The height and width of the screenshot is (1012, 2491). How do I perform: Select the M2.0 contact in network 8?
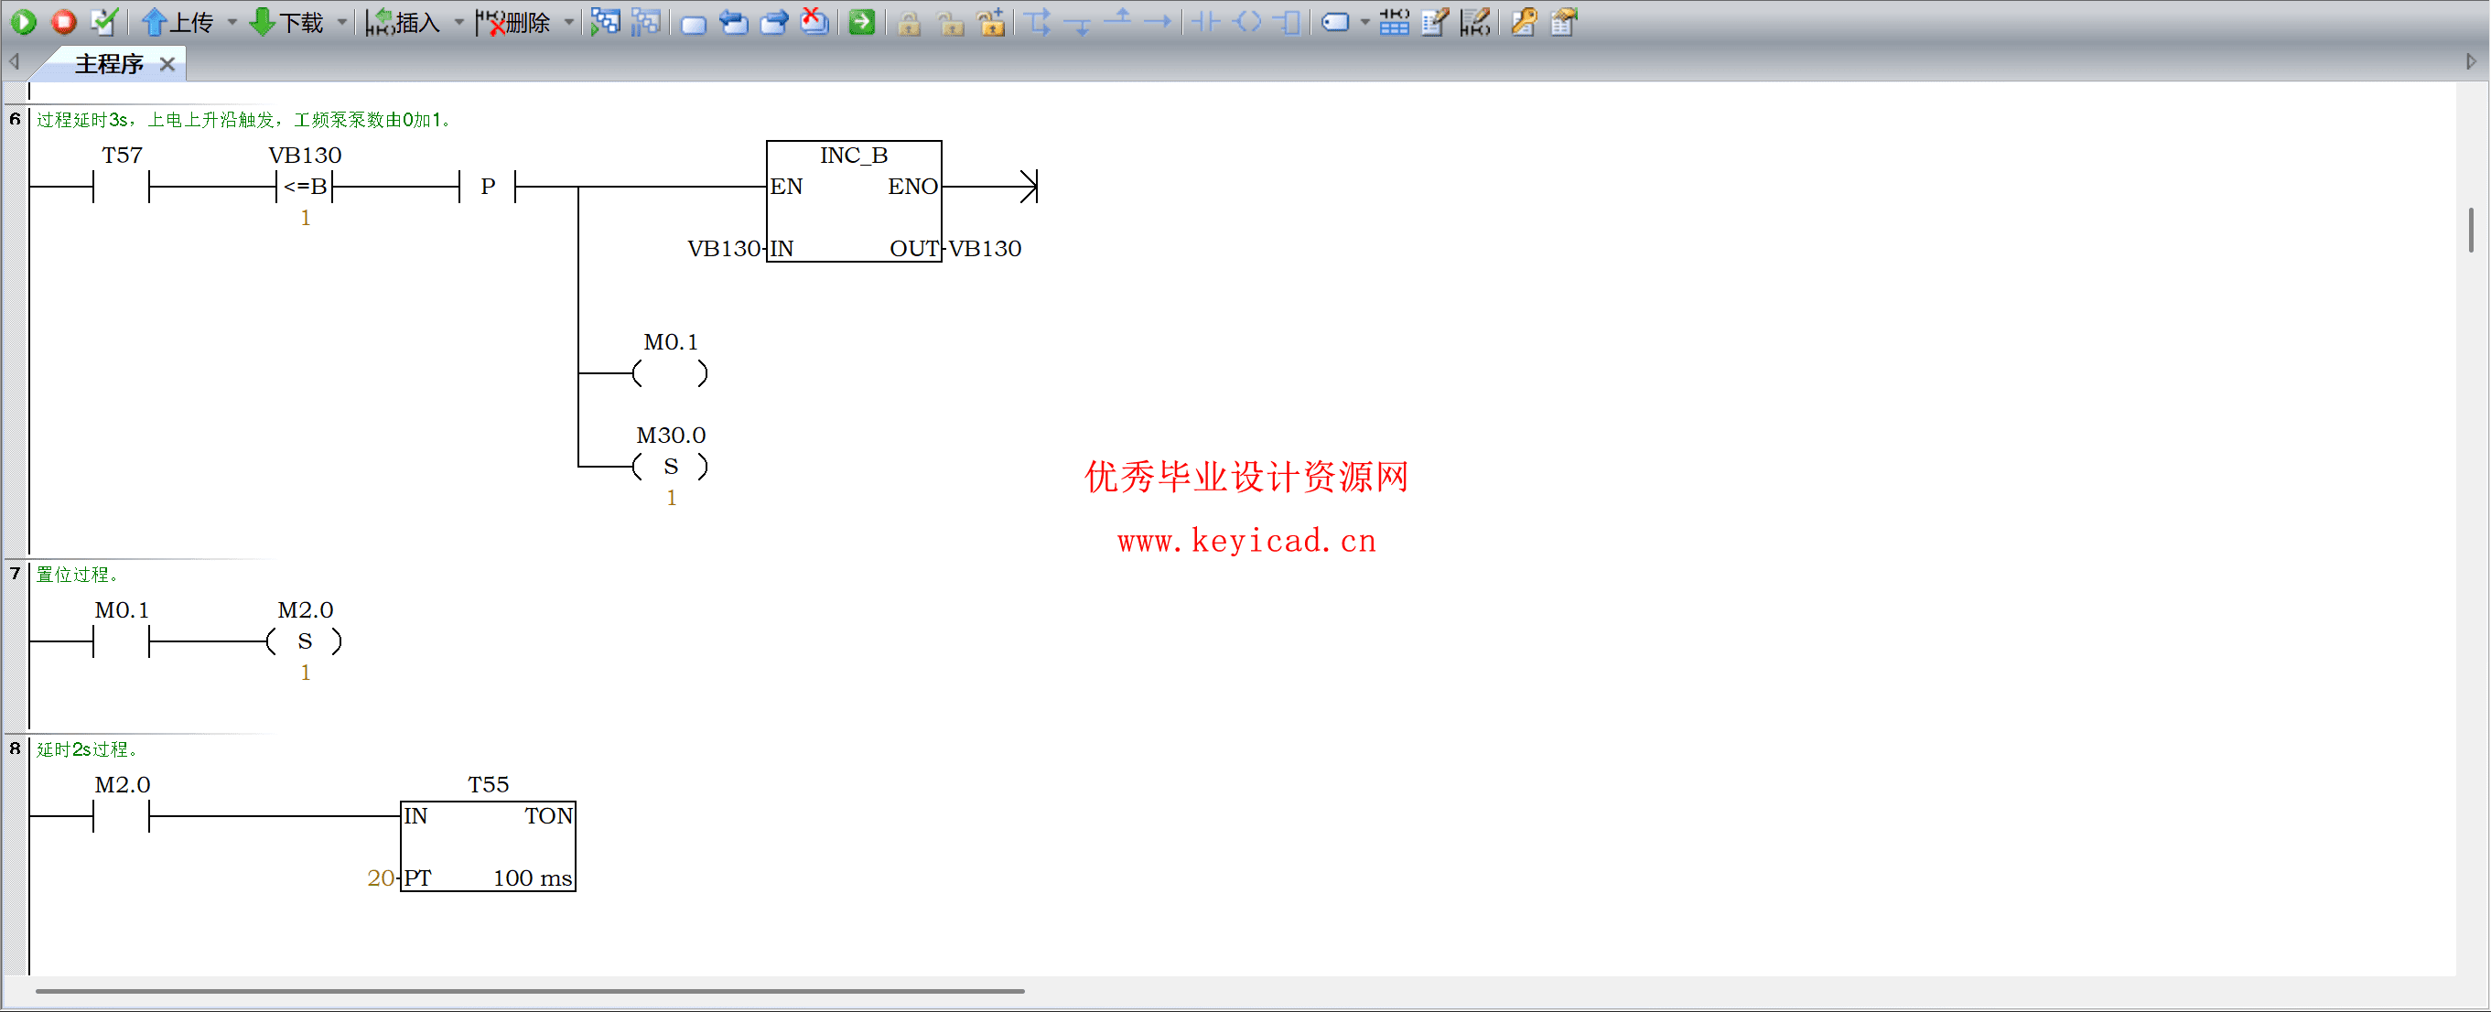pos(122,816)
